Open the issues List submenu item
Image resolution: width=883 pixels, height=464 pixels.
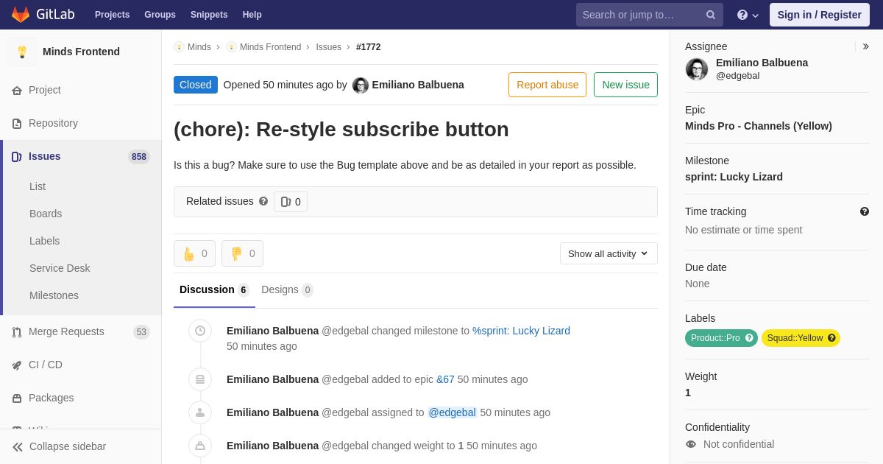[x=38, y=186]
